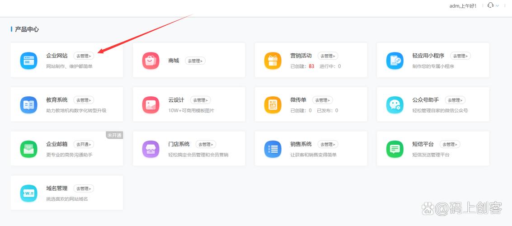Select the 短信平台 message bubble icon
Viewport: 512px width, 226px height.
[395, 149]
